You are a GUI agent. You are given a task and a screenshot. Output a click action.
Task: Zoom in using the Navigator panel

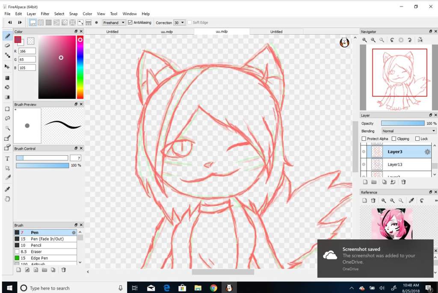pos(364,40)
